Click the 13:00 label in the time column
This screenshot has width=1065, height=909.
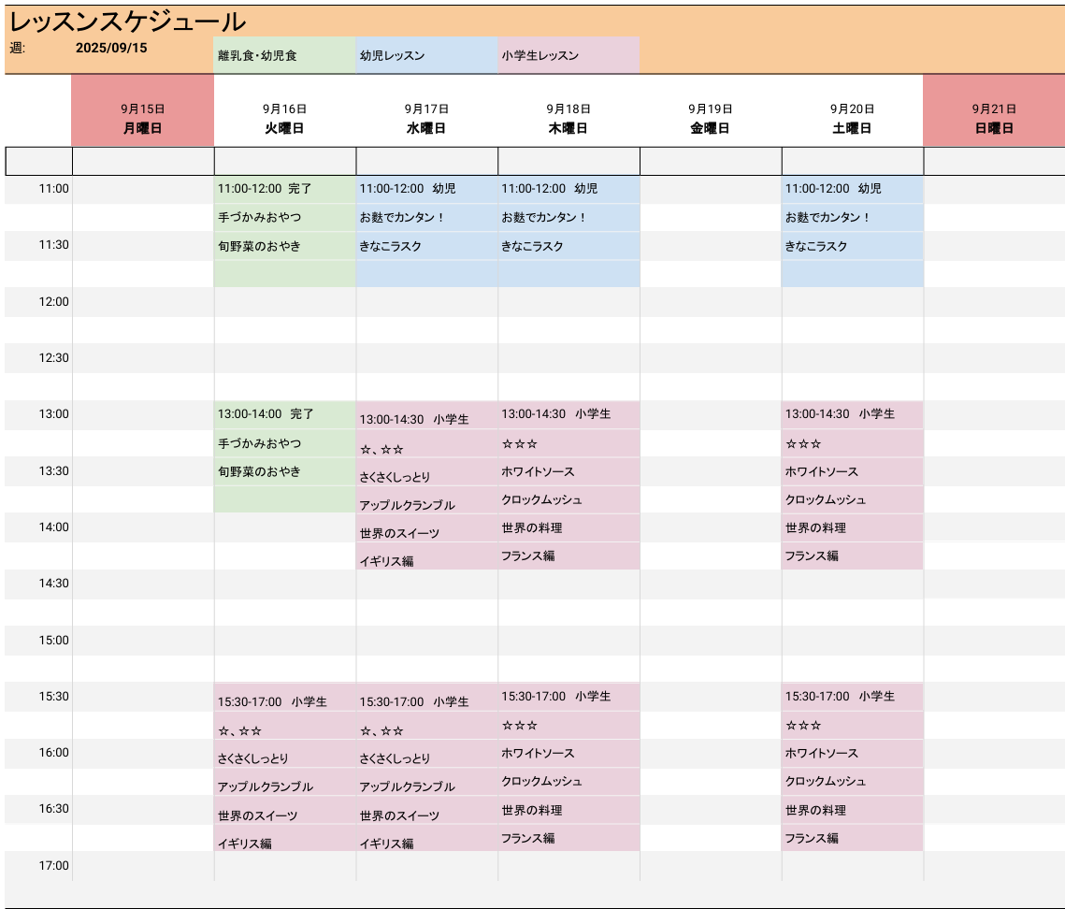point(53,414)
